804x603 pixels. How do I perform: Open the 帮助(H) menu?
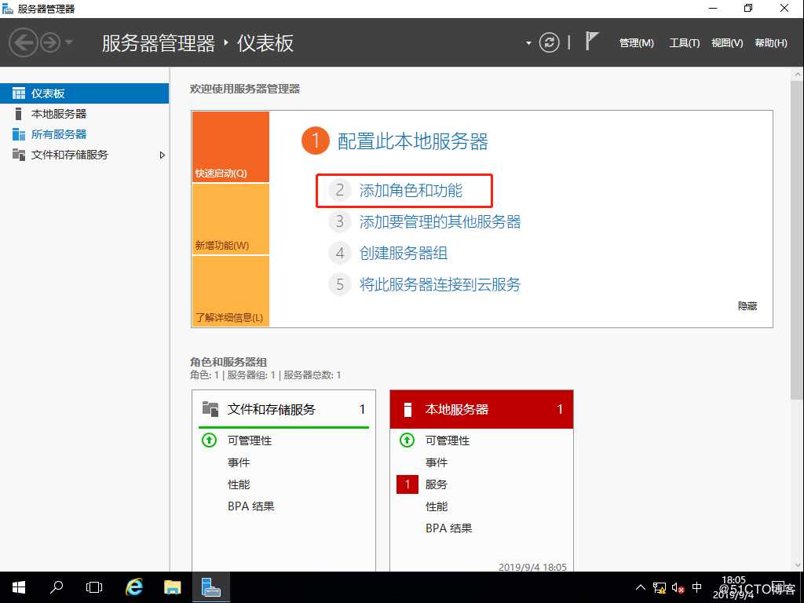click(771, 43)
